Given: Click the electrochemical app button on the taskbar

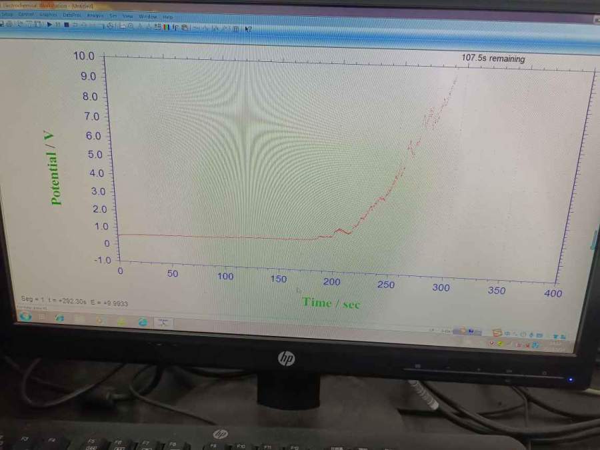Looking at the screenshot, I should click(163, 322).
